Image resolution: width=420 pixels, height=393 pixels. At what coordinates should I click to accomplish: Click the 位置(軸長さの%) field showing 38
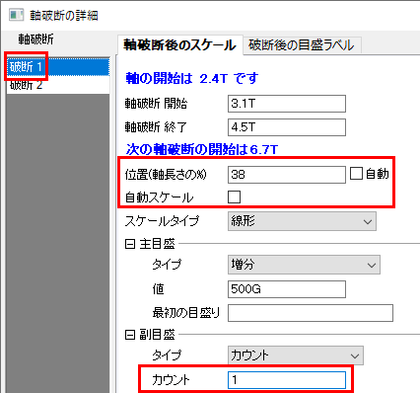point(287,175)
